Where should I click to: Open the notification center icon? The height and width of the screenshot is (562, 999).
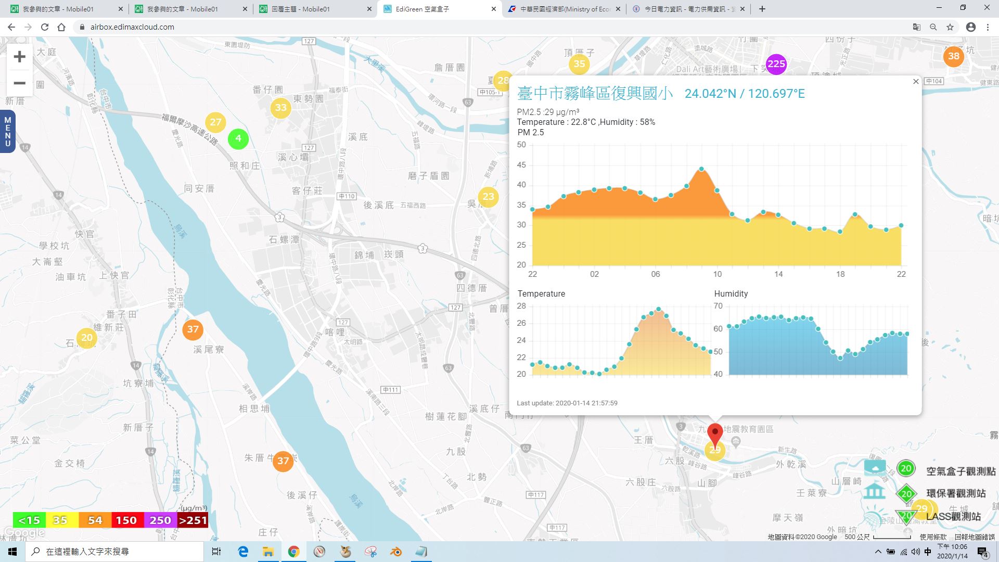982,552
